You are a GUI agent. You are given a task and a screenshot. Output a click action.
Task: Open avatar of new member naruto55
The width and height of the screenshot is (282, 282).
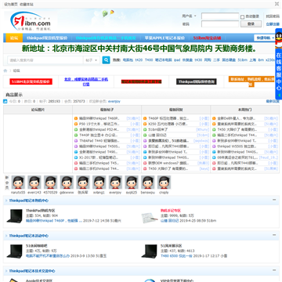18,183
